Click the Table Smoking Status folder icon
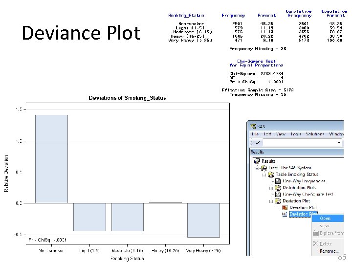352x264 pixels. pyautogui.click(x=271, y=175)
